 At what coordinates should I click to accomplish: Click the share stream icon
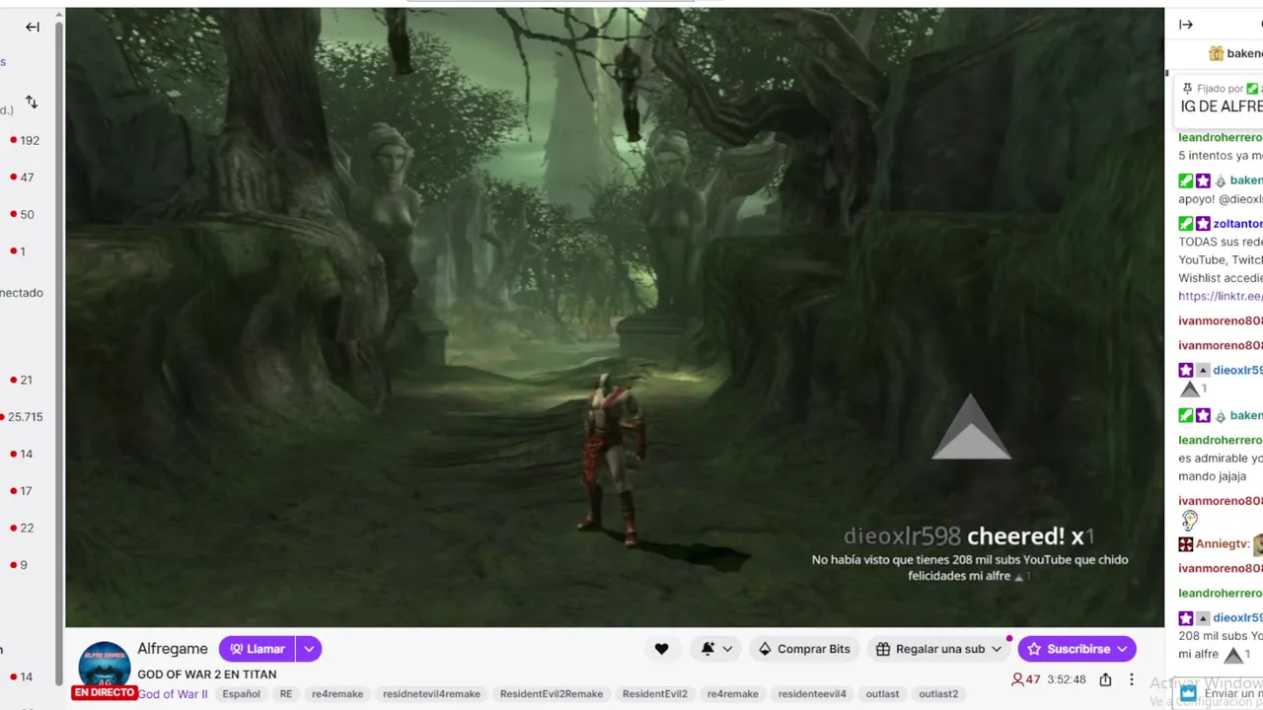[x=1105, y=679]
